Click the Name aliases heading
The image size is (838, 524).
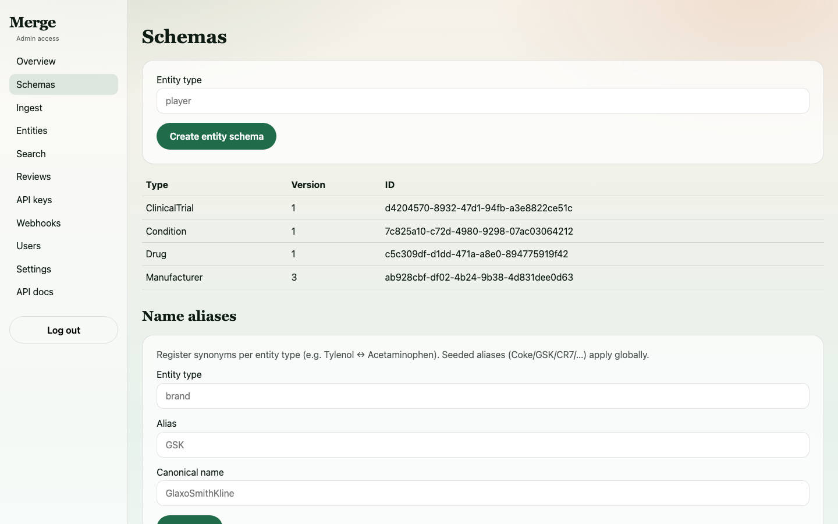click(189, 316)
